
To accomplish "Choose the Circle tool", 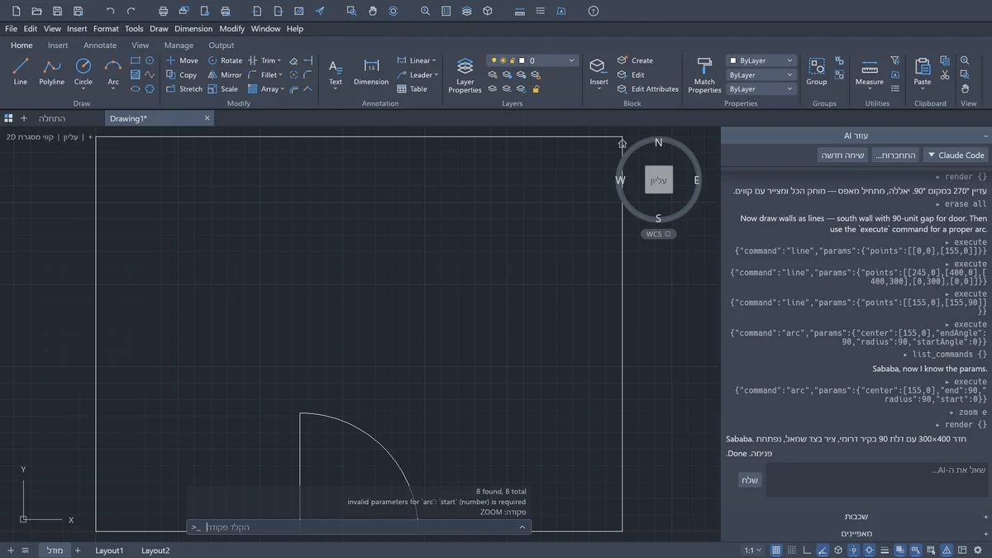I will click(x=83, y=72).
